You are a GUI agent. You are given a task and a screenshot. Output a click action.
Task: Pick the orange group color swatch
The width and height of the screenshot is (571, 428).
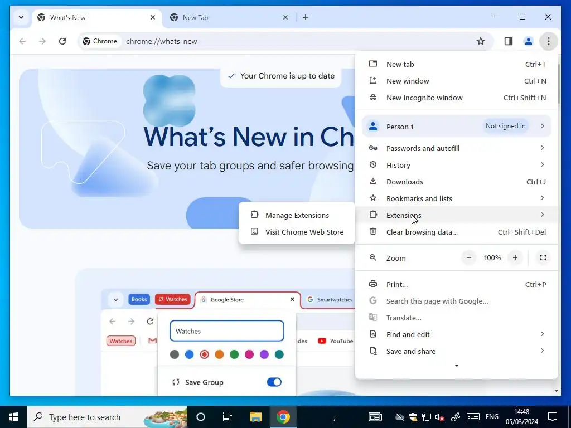[x=219, y=354]
